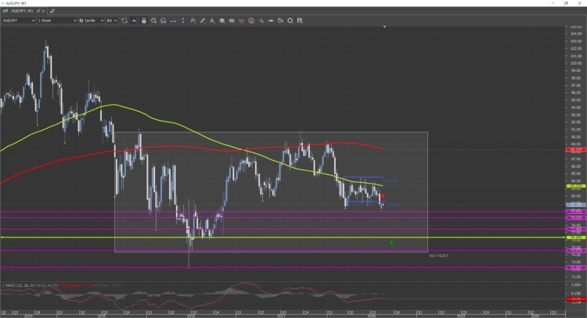Click the red marker near latest candle
The height and width of the screenshot is (318, 587).
tap(383, 196)
